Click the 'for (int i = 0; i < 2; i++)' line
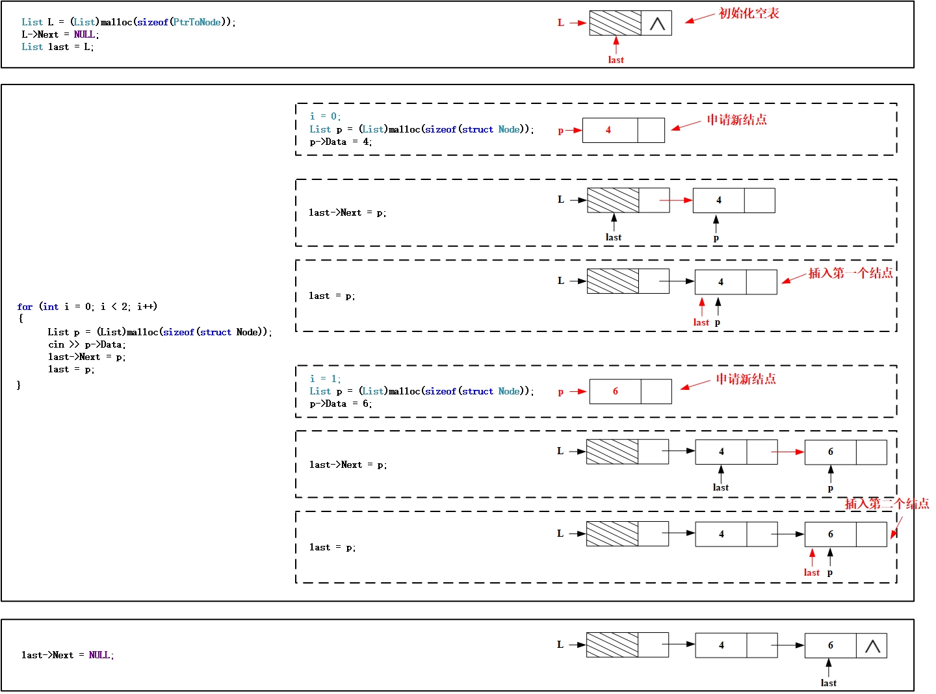 coord(87,307)
